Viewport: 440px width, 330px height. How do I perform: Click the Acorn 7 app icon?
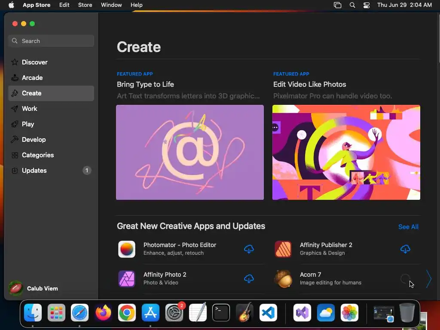(x=283, y=278)
